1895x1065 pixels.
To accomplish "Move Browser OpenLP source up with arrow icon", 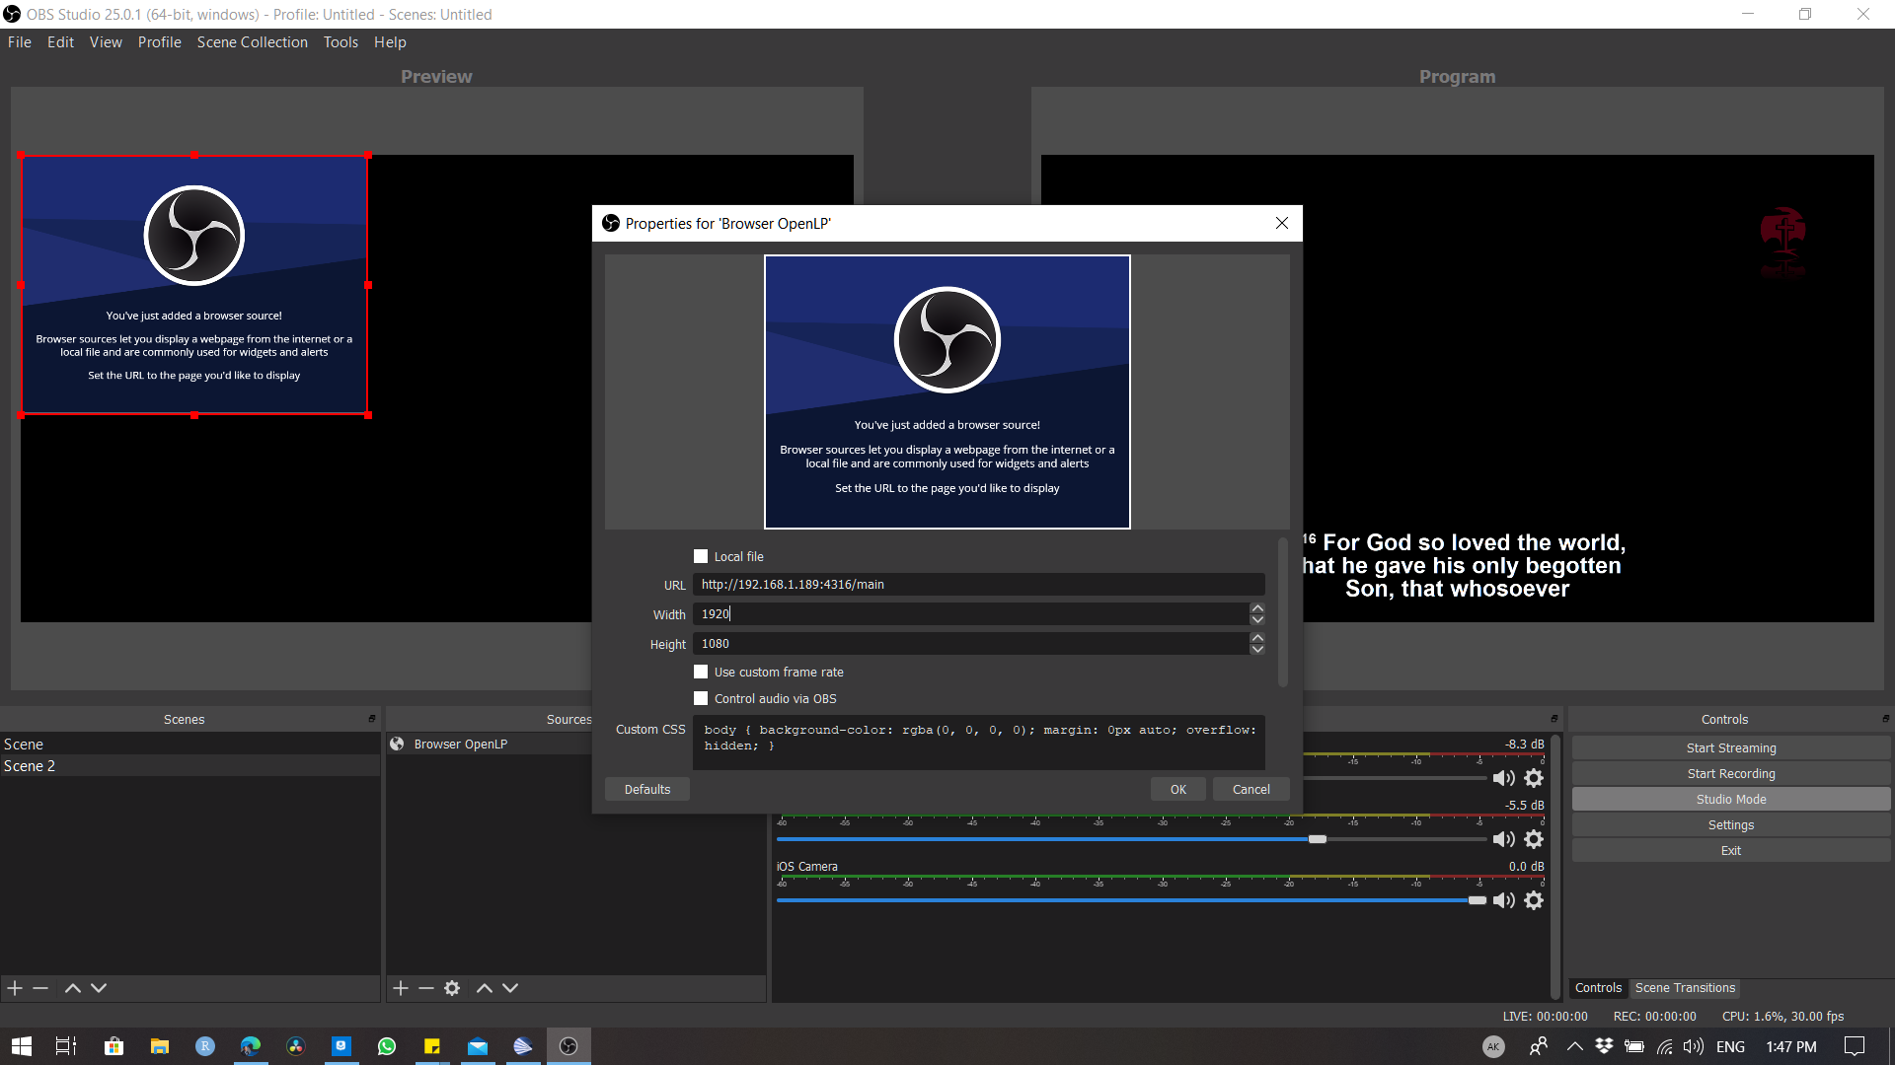I will [485, 987].
